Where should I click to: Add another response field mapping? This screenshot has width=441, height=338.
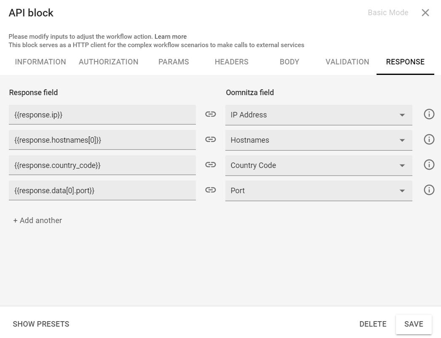[38, 220]
